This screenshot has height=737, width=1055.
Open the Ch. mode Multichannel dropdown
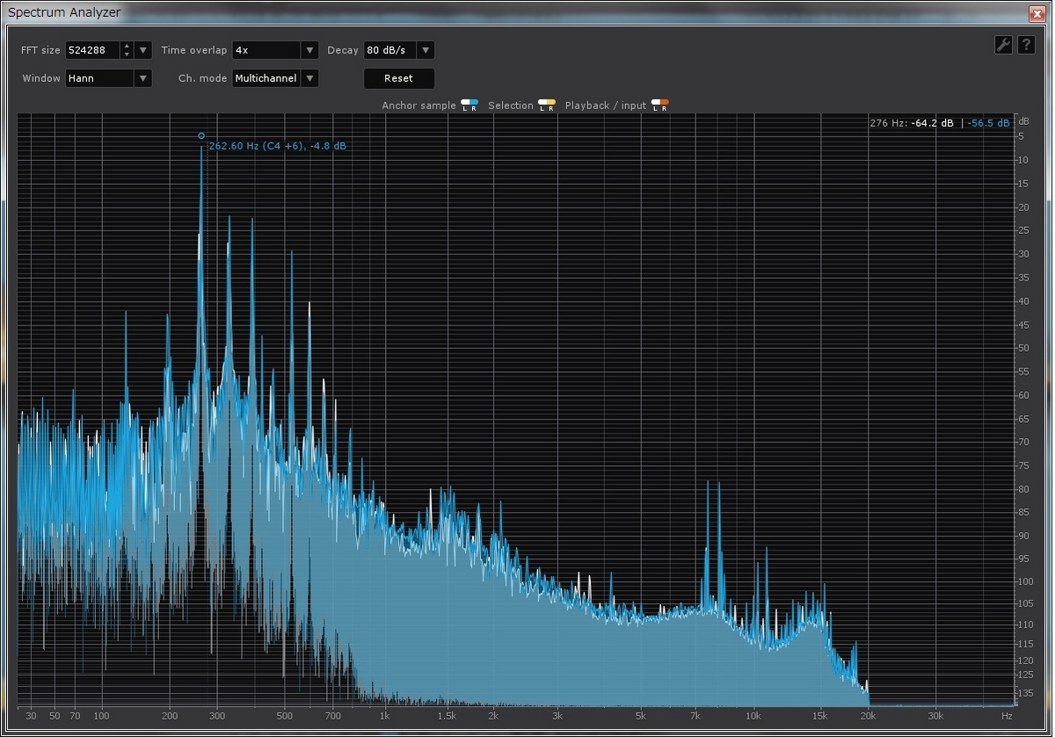click(275, 78)
